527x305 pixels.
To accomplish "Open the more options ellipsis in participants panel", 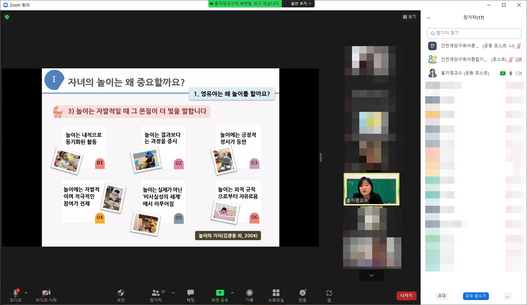I will (507, 296).
